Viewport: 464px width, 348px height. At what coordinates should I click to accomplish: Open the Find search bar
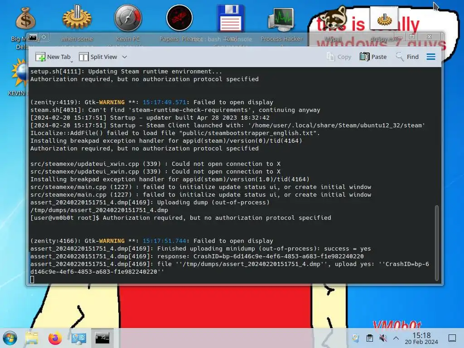(407, 57)
